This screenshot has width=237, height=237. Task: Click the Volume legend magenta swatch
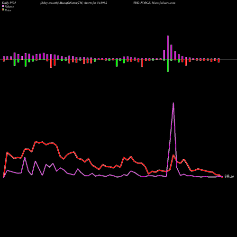pos(3,6)
